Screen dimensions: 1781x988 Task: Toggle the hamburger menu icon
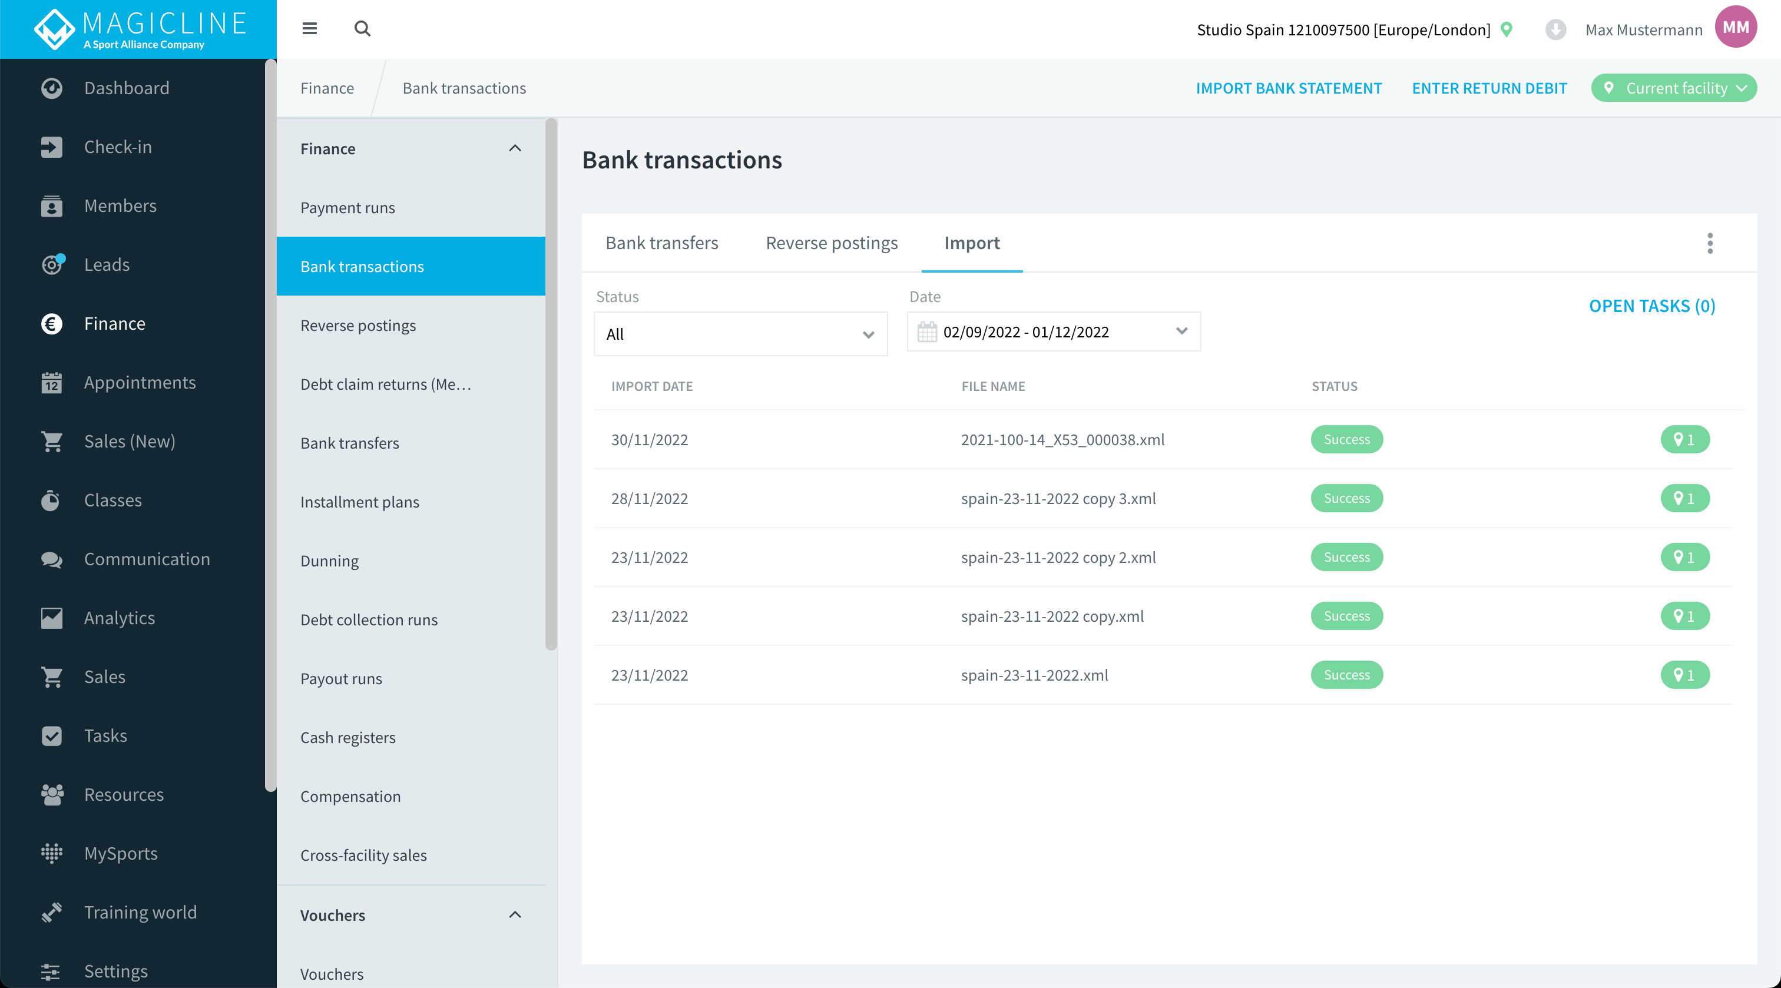tap(309, 28)
